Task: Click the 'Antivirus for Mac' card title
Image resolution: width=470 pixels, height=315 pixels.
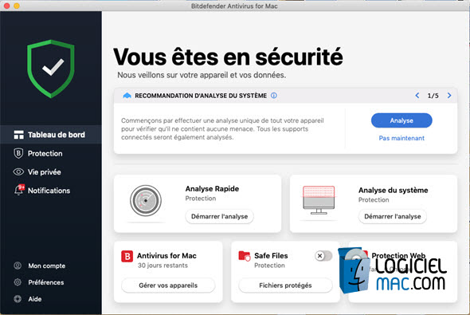Action: click(166, 256)
